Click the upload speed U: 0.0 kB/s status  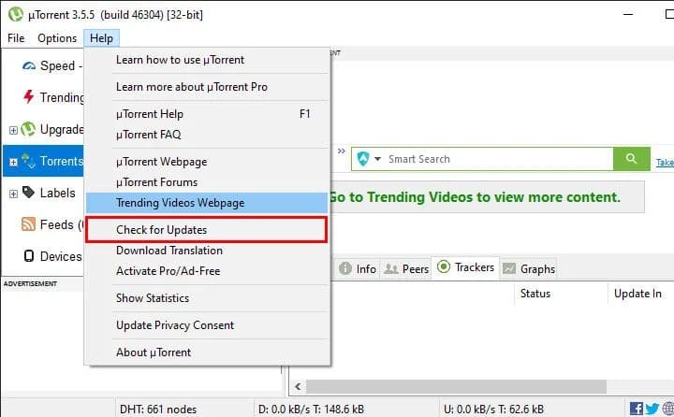(x=493, y=410)
